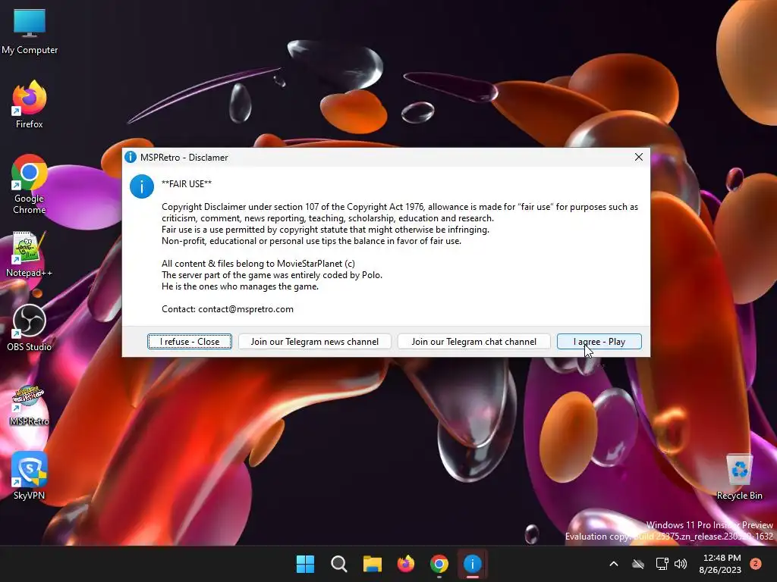The height and width of the screenshot is (582, 777).
Task: Close the MSPRetro Disclaimer dialog
Action: point(639,157)
